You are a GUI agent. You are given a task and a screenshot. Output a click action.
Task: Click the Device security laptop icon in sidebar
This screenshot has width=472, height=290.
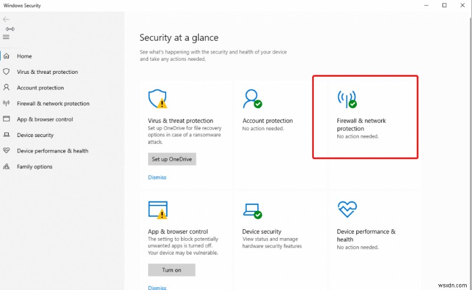pyautogui.click(x=7, y=135)
